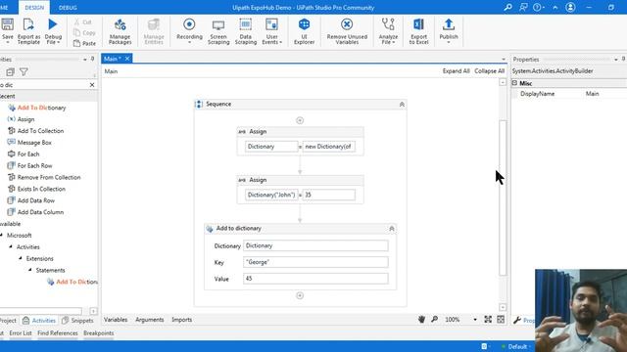Select the pan hand tool

tap(421, 320)
